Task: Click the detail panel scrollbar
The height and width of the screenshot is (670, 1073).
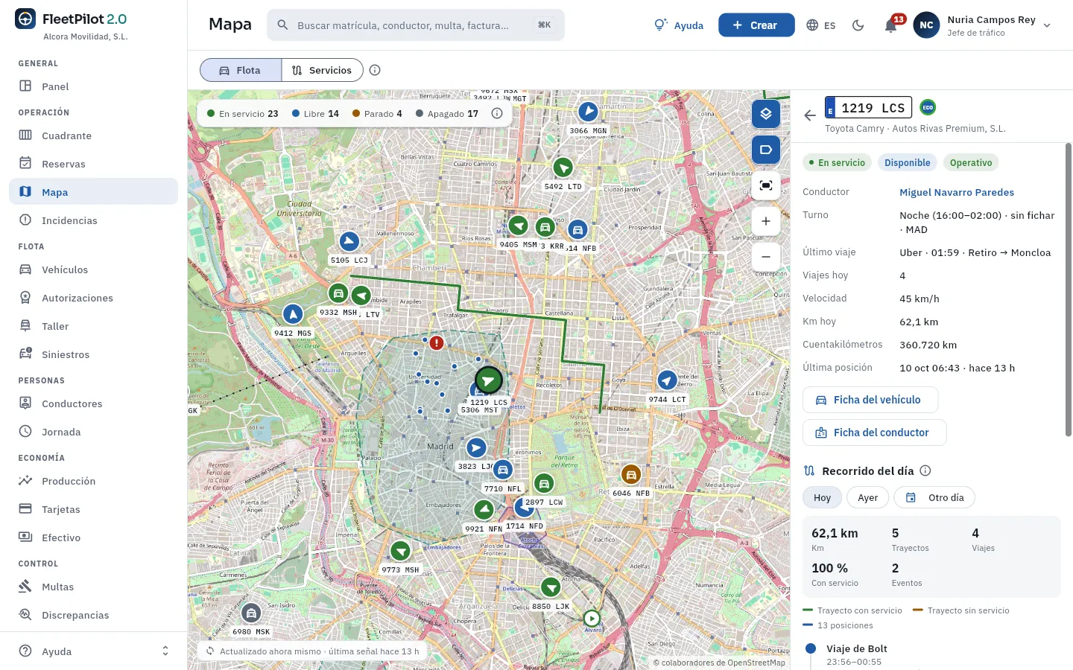Action: pyautogui.click(x=1069, y=290)
